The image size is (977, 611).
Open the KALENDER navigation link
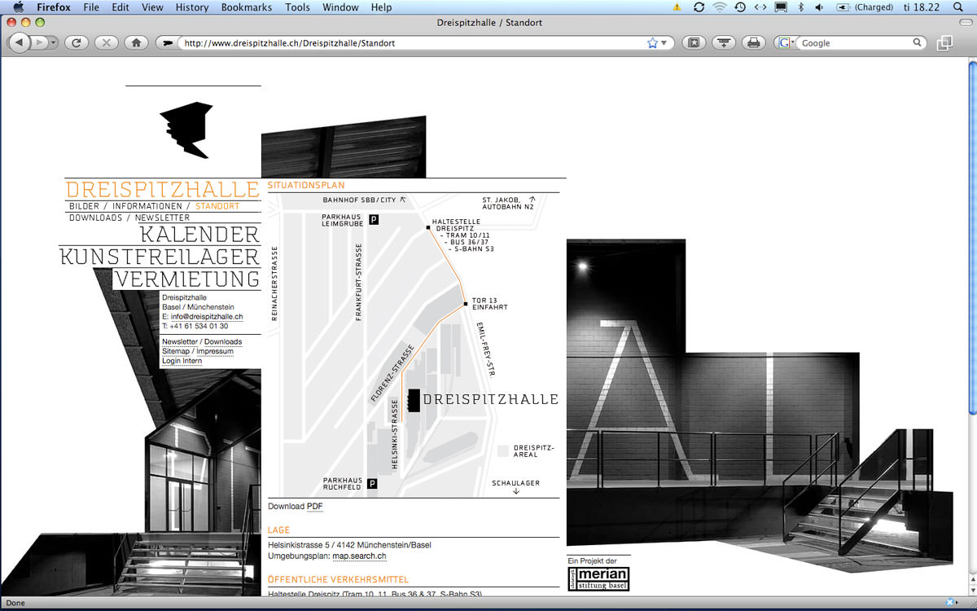tap(199, 235)
